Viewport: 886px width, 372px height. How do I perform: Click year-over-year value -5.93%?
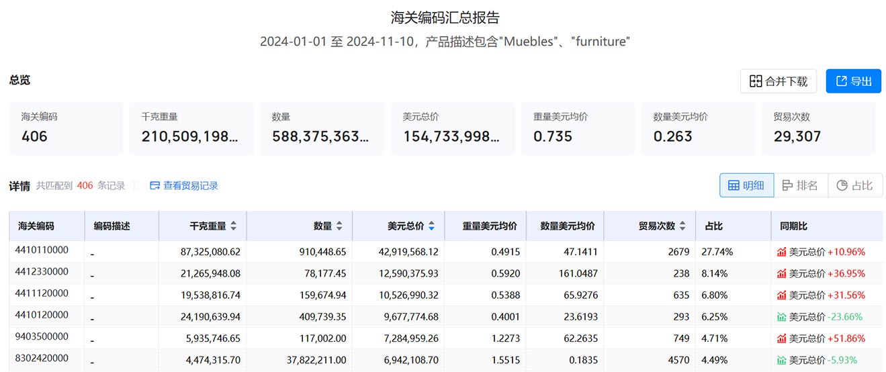click(x=842, y=359)
